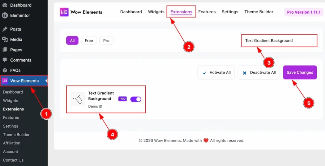
Task: Open Features submenu under Wow Elements
Action: pos(11,117)
